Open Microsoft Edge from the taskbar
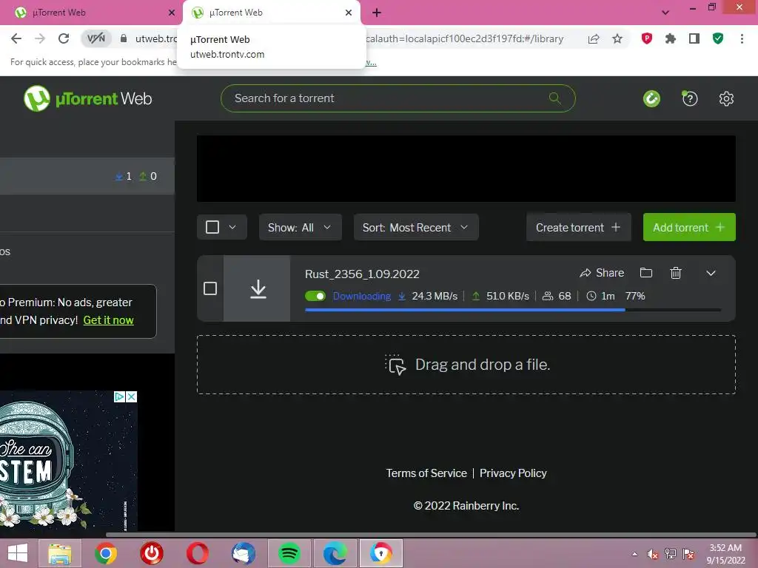758x568 pixels. [x=335, y=553]
